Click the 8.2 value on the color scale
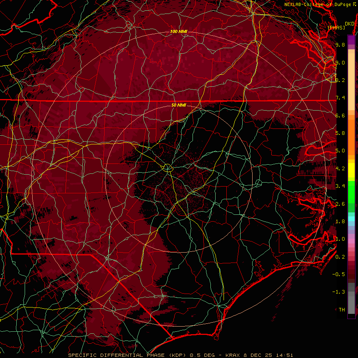Screen dimensions: 358x358 click(x=340, y=80)
